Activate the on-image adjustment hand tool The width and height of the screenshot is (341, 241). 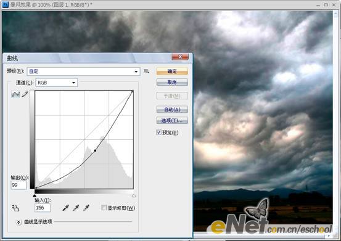point(15,208)
